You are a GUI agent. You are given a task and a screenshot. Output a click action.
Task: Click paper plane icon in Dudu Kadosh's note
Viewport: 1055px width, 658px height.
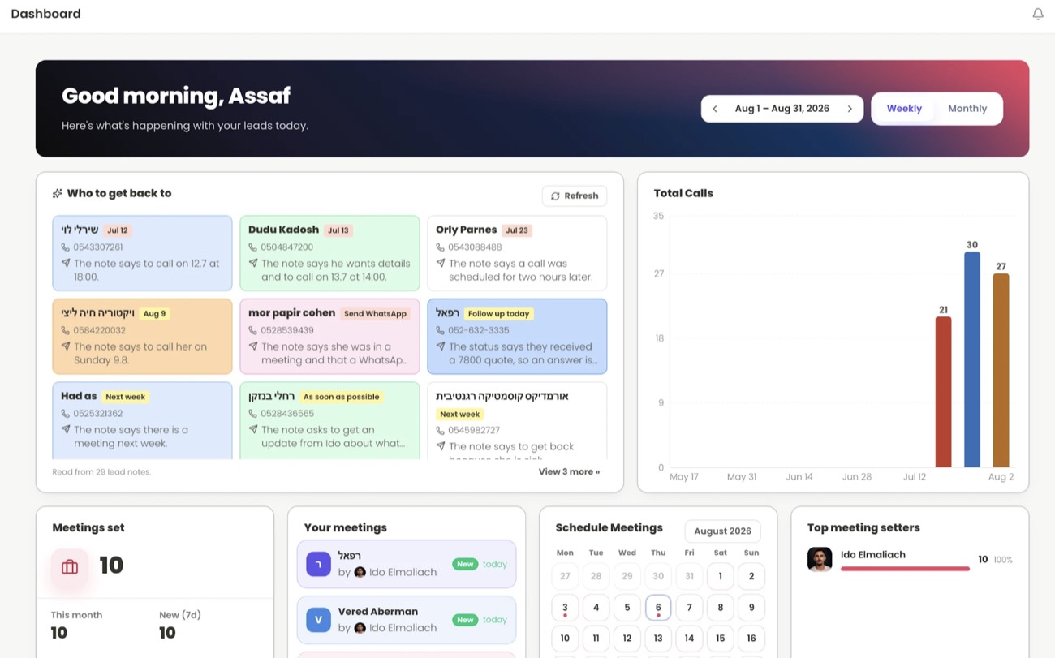(253, 263)
